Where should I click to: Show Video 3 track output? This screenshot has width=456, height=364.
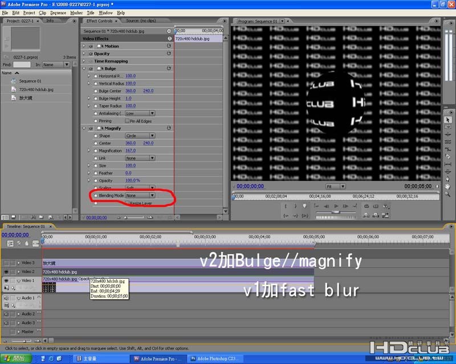6,263
